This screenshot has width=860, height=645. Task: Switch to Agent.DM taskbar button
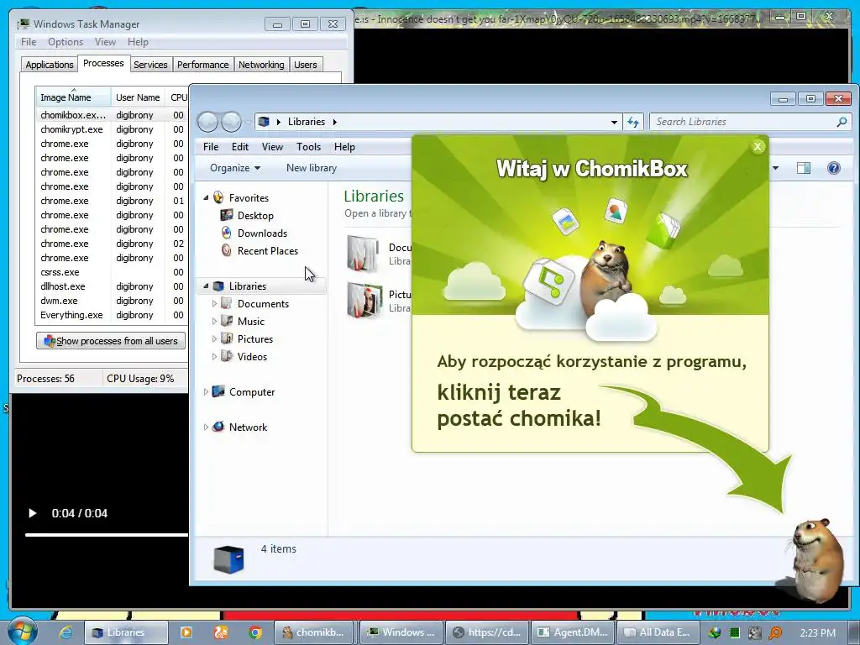tap(573, 632)
